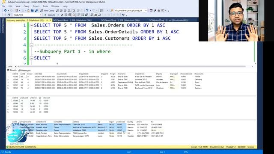Collapse the code block at line 4
Image resolution: width=274 pixels, height=154 pixels.
click(x=31, y=45)
